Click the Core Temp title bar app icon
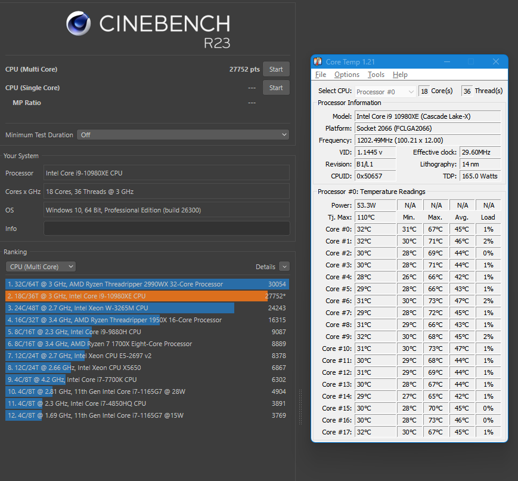 point(318,61)
